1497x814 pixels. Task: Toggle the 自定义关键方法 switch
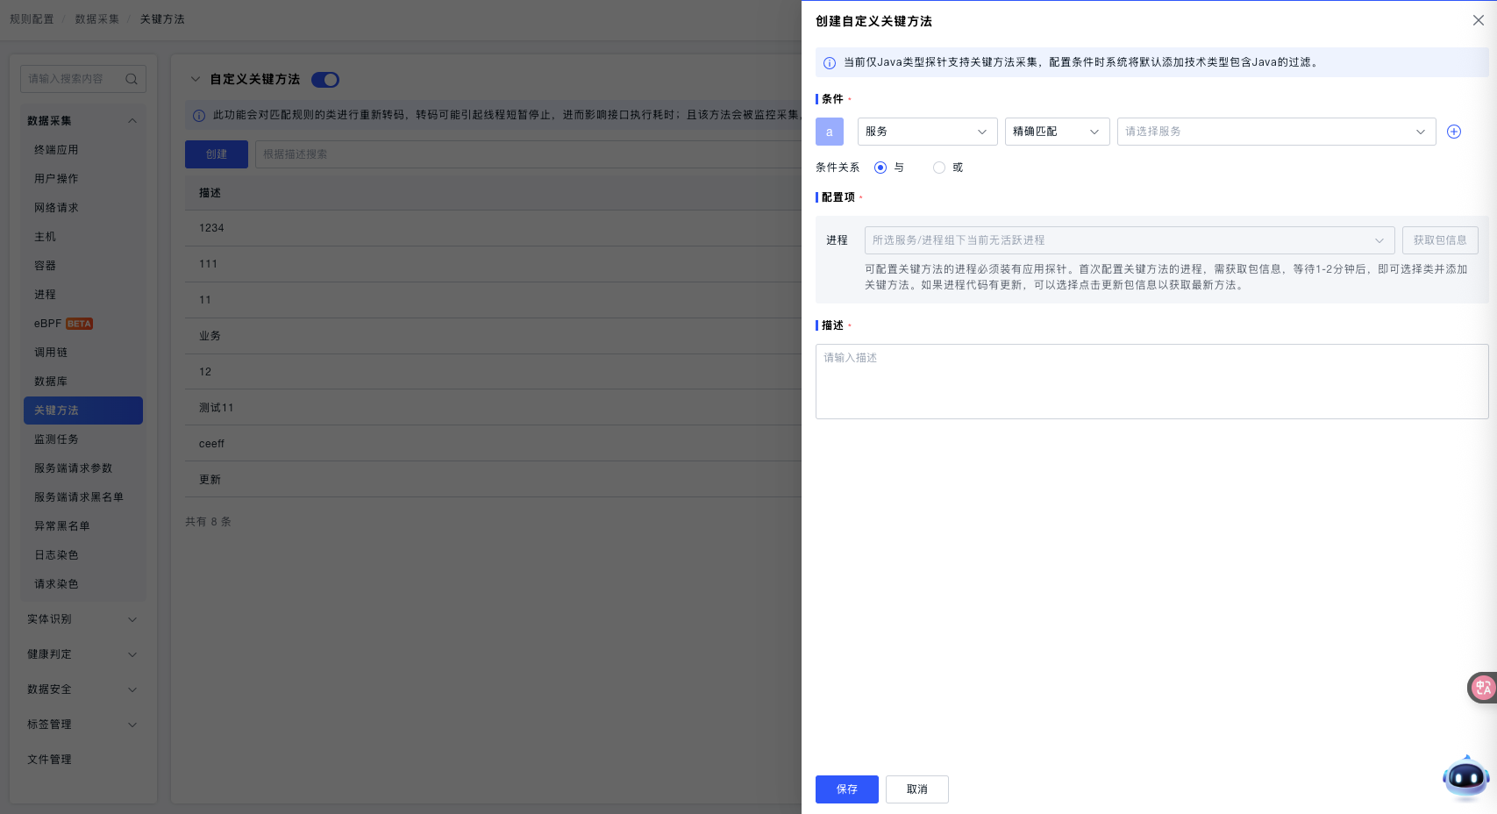coord(325,80)
